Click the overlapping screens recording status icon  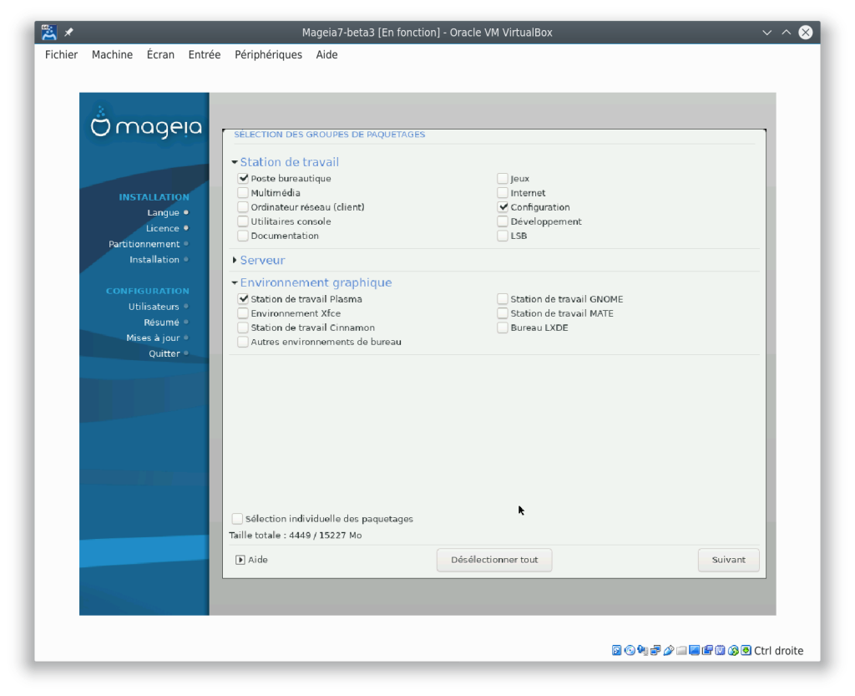tap(707, 650)
